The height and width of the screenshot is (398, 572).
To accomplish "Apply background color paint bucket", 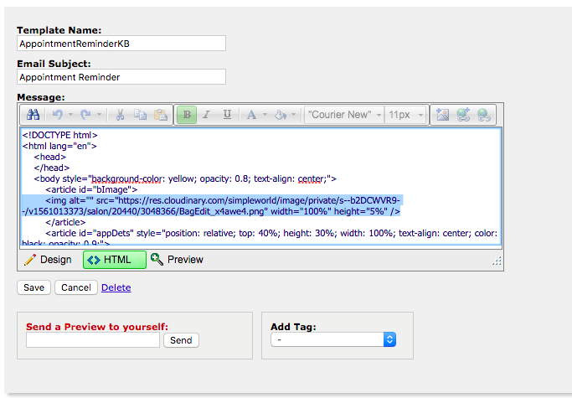I will [x=281, y=115].
